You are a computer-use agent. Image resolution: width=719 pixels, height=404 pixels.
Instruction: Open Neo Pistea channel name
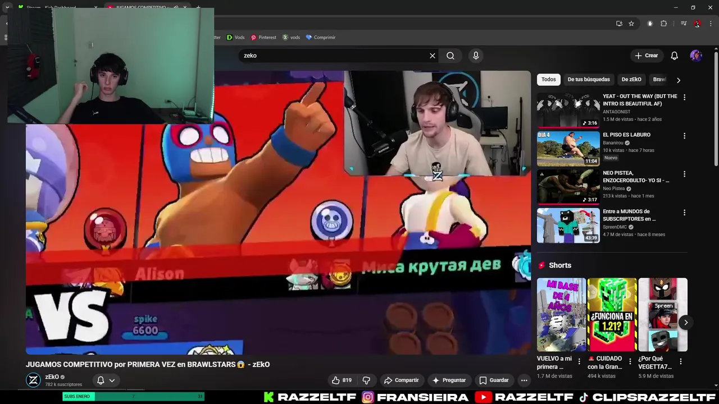(x=613, y=189)
